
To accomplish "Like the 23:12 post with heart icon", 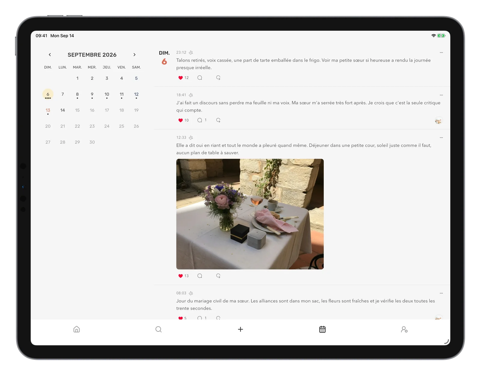I will (180, 78).
